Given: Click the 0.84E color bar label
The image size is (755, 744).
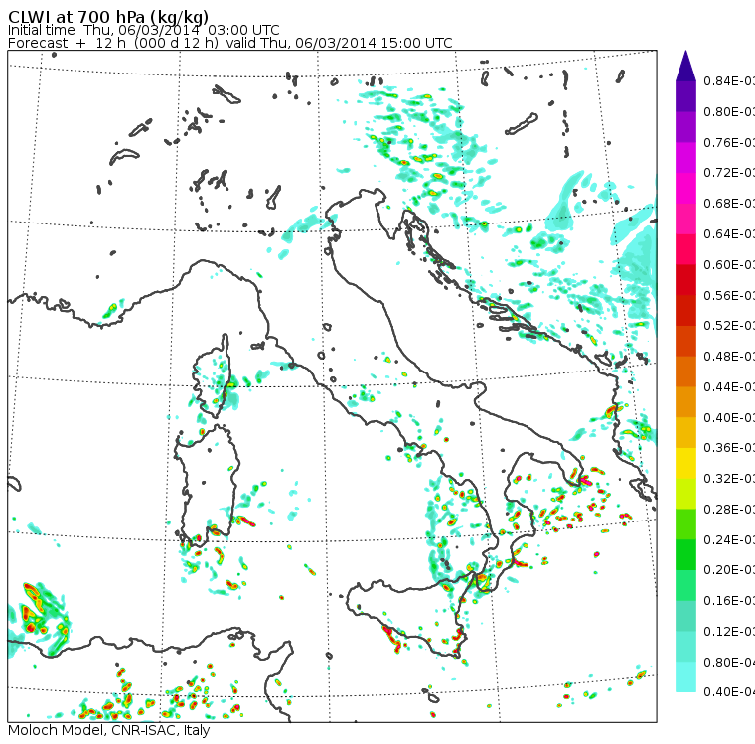Looking at the screenshot, I should [729, 80].
